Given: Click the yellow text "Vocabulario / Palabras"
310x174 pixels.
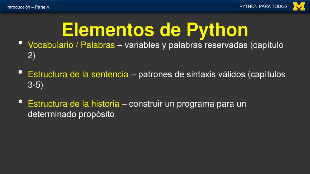Looking at the screenshot, I should tap(71, 45).
